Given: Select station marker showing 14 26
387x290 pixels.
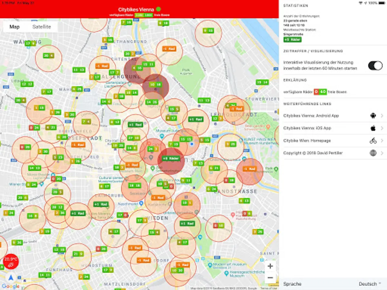Looking at the screenshot, I should click(151, 102).
